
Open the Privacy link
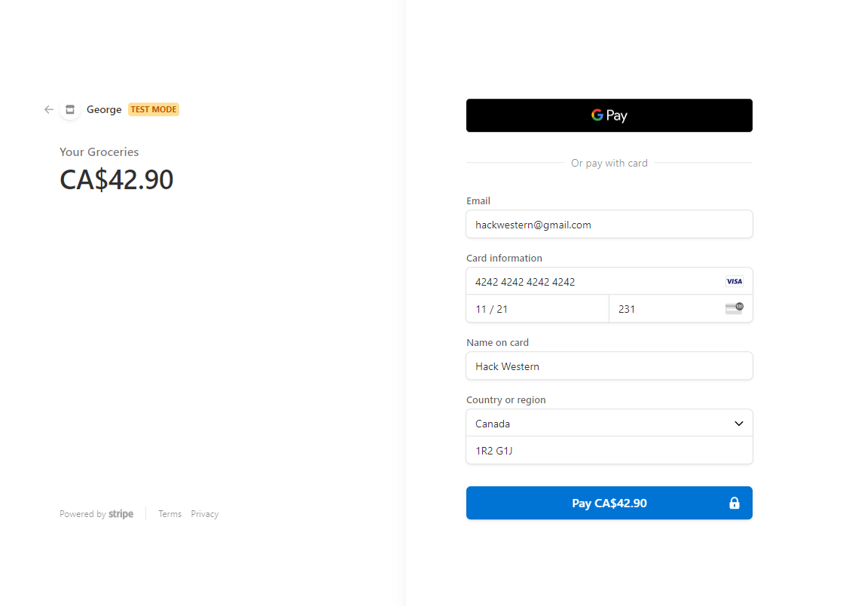204,514
